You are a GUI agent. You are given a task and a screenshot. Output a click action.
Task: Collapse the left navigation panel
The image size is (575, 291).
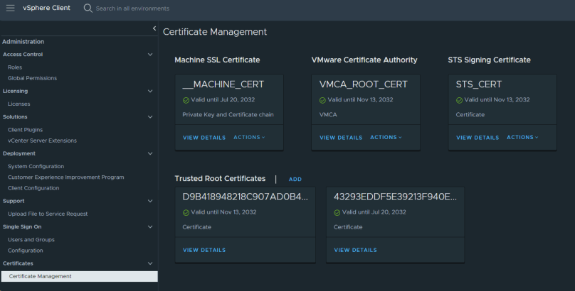[154, 28]
